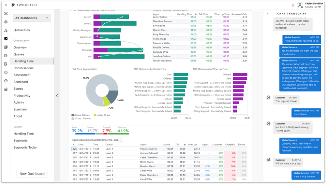Screen dimensions: 326x184
Task: Open the agents team icon in sidebar
Action: [6, 30]
